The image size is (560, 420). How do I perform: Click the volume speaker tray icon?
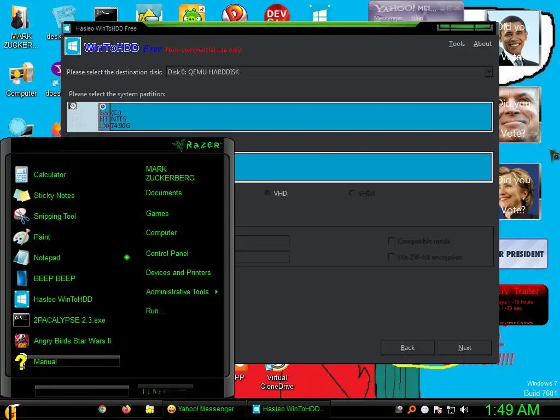pos(464,410)
